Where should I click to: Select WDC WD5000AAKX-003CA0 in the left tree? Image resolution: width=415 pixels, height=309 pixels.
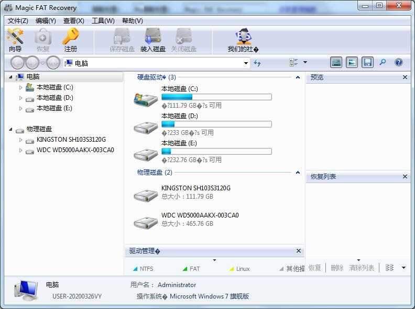tap(75, 150)
